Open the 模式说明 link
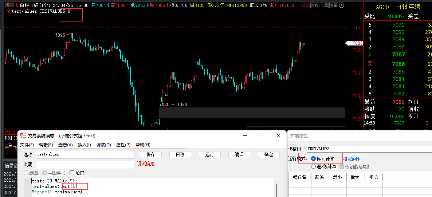Image resolution: width=432 pixels, height=197 pixels. point(352,159)
